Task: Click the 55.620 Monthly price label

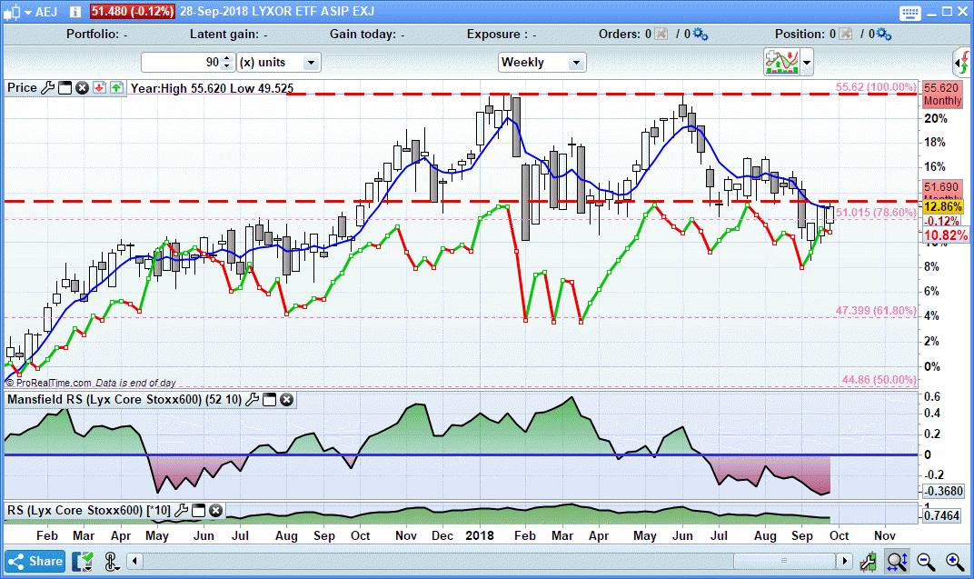Action: (x=941, y=95)
